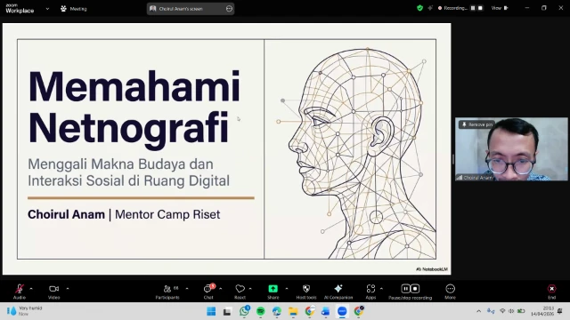
Task: Open video options caret next to Video
Action: [x=68, y=289]
